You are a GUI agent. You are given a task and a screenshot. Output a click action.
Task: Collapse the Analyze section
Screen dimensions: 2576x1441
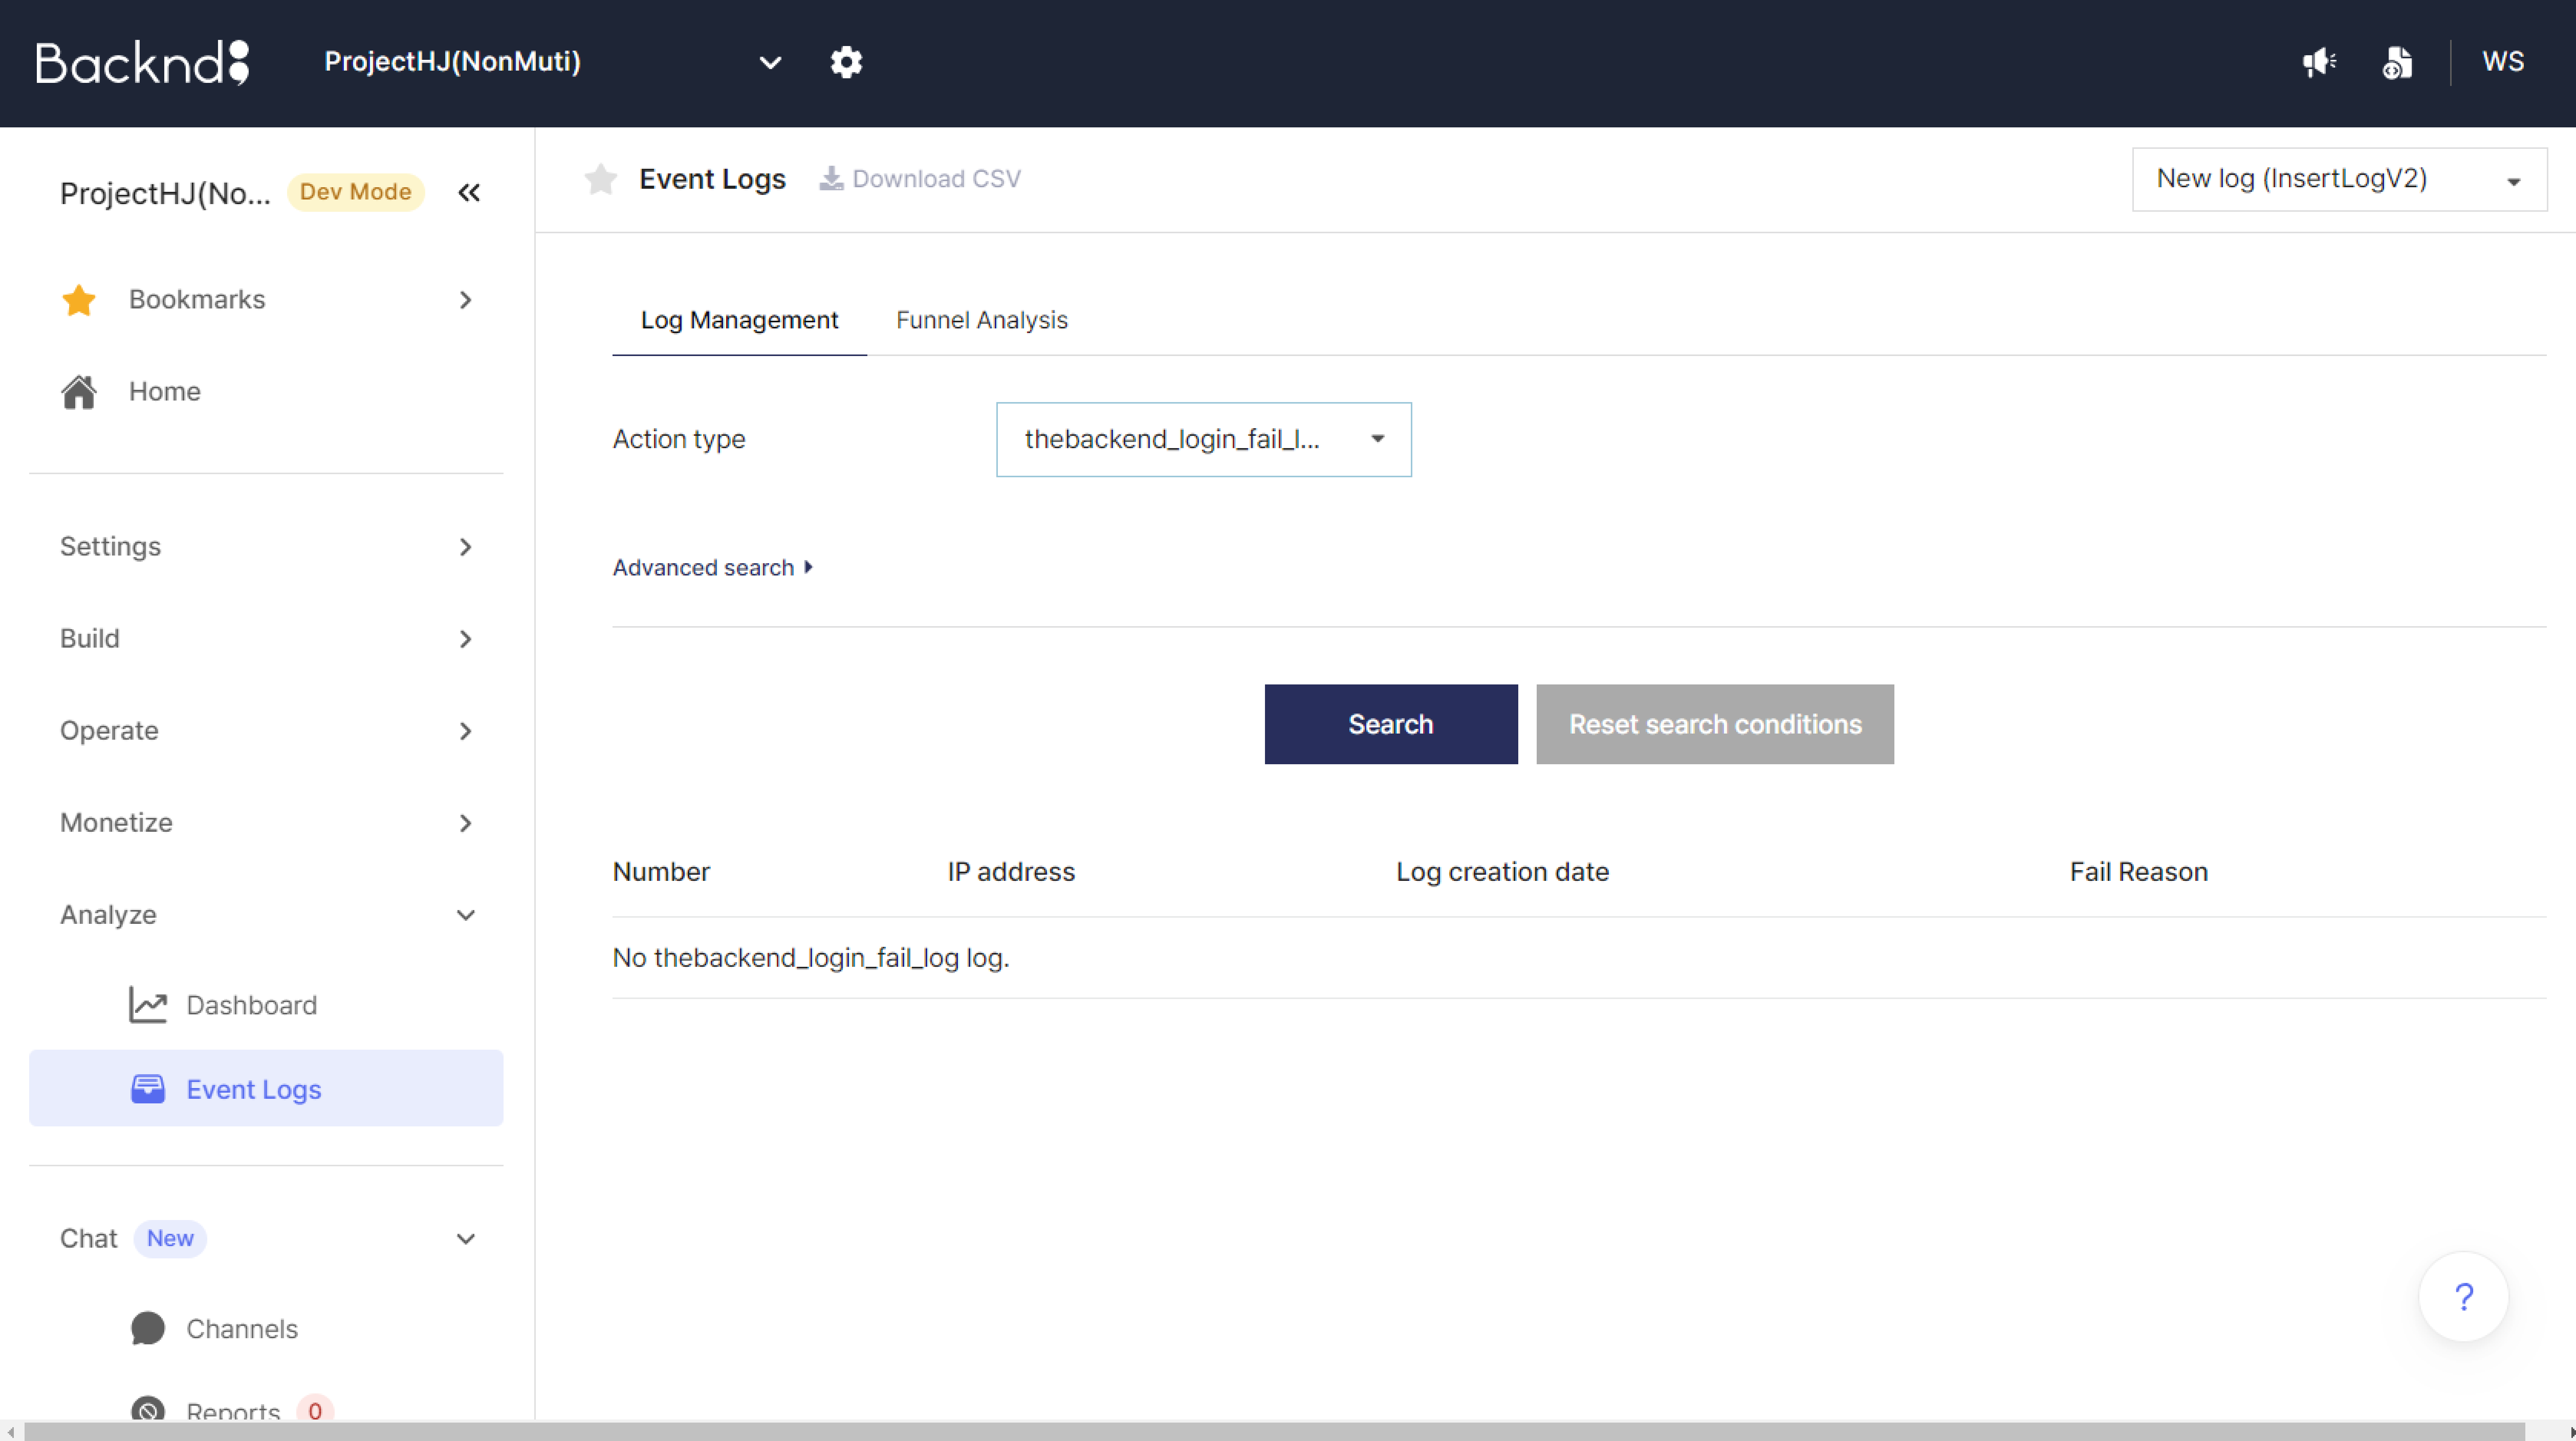pos(266,915)
